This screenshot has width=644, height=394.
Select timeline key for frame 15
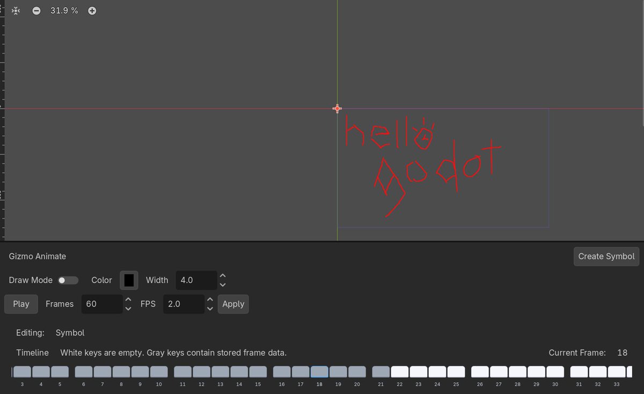pos(258,371)
